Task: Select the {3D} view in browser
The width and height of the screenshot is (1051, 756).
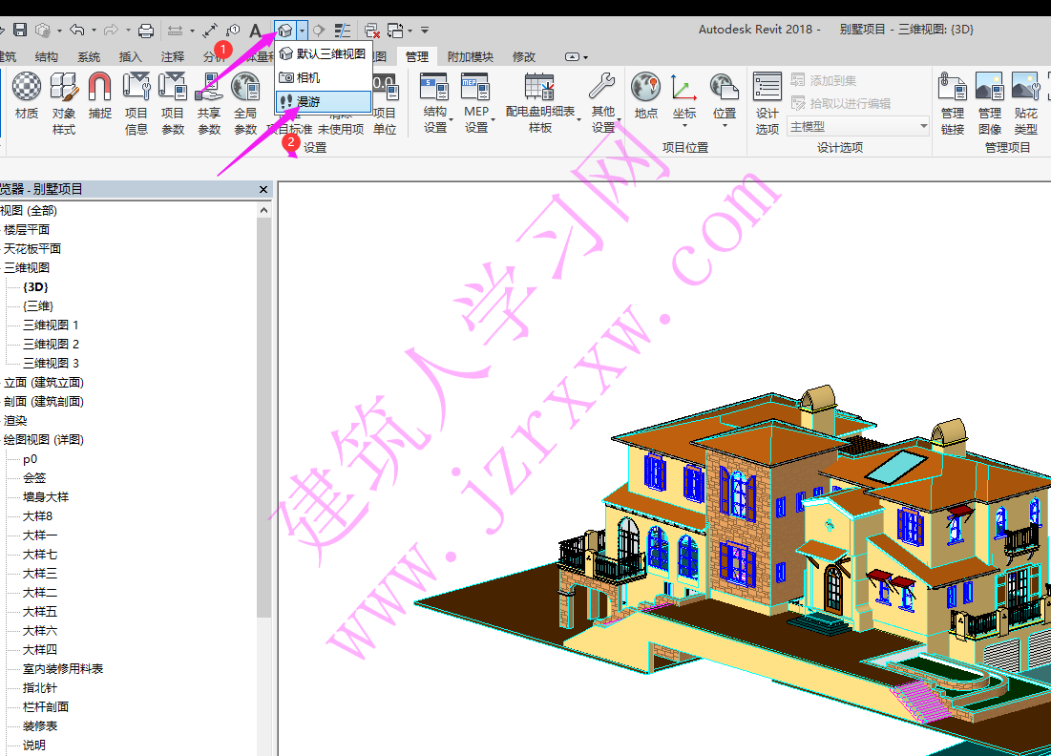Action: (35, 287)
